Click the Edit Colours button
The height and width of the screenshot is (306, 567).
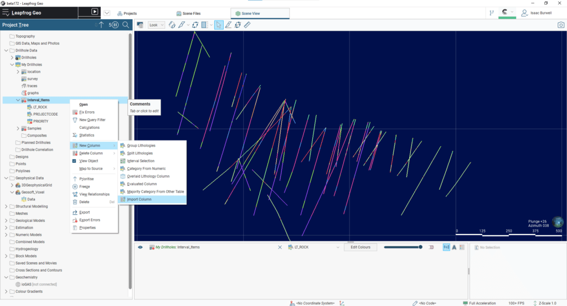(360, 247)
